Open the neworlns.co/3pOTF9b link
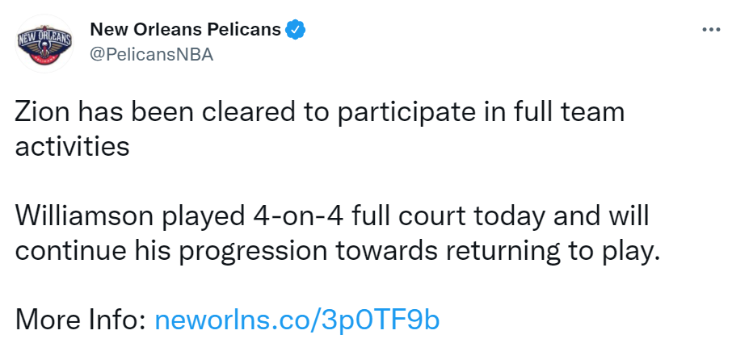 point(297,320)
